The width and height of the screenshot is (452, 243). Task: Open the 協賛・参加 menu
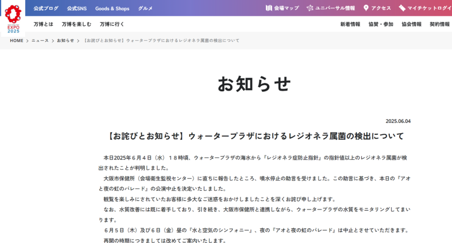coord(381,24)
